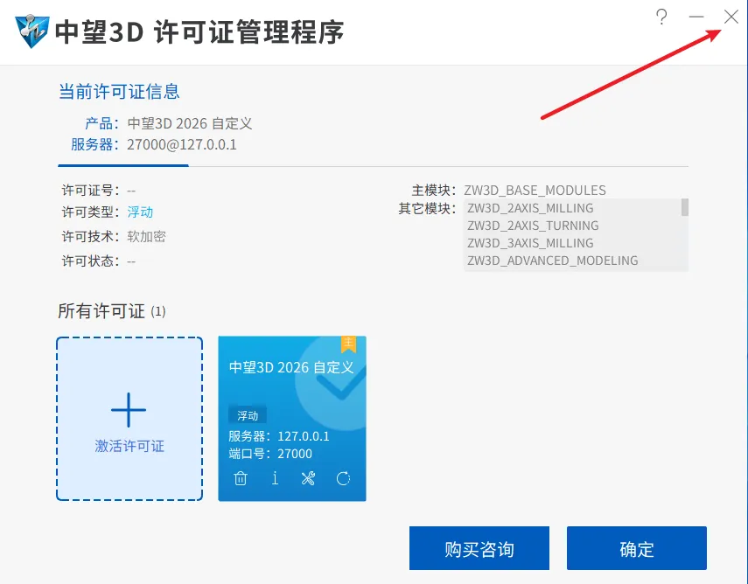Click the 浮动 tag on license card
This screenshot has width=748, height=584.
pyautogui.click(x=248, y=415)
